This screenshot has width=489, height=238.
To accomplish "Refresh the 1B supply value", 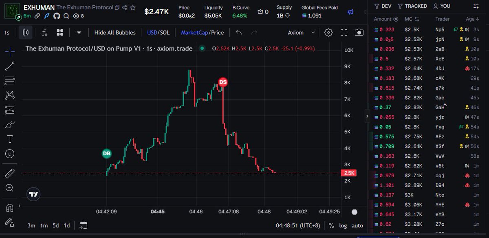I will pyautogui.click(x=287, y=15).
